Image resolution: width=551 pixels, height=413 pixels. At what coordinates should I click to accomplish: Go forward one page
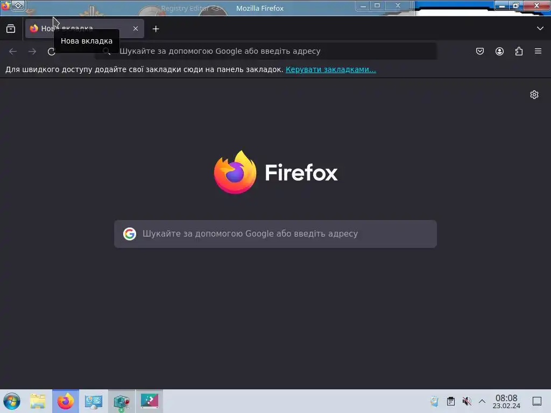32,51
